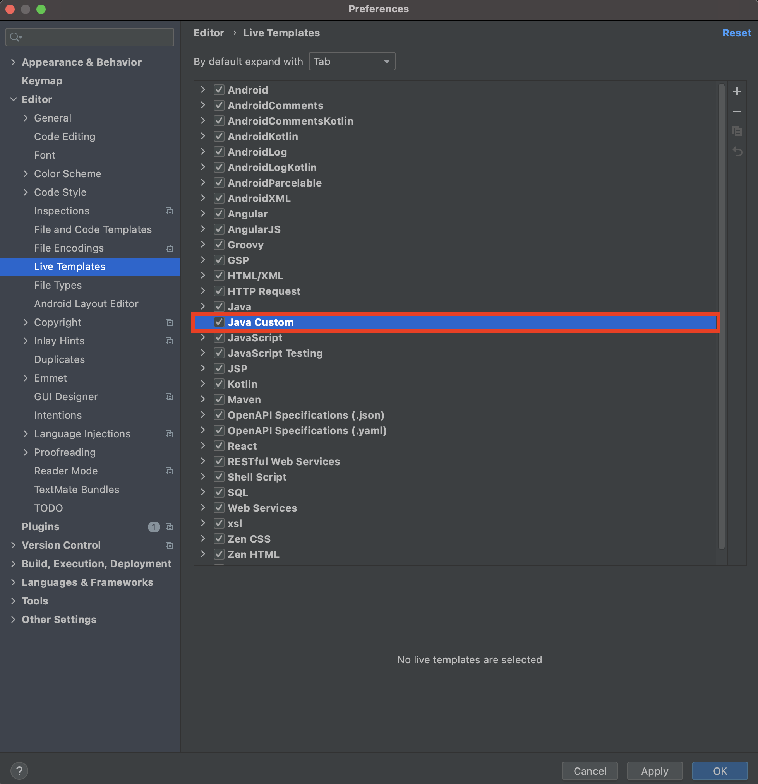Click the search magnifier icon
The image size is (758, 784).
point(15,37)
